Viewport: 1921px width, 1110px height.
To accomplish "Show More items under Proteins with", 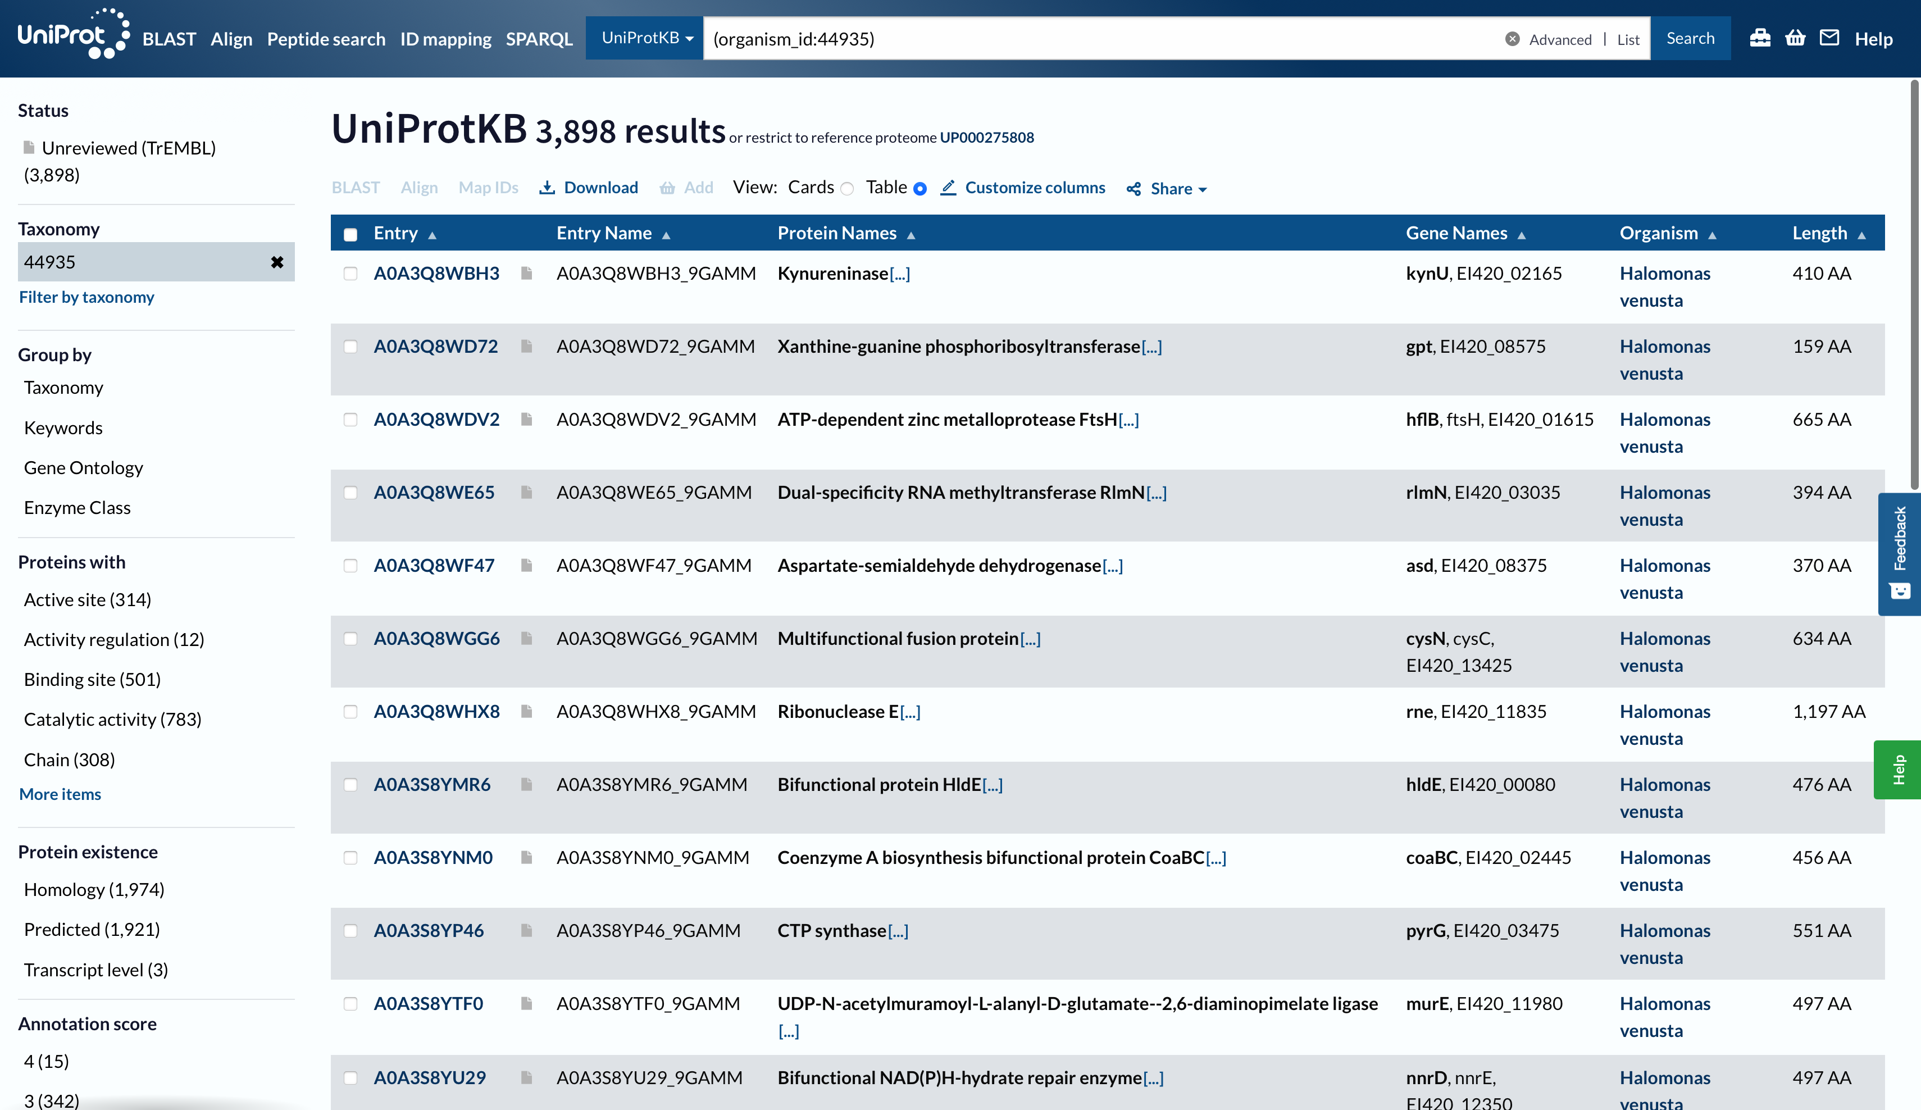I will click(60, 794).
